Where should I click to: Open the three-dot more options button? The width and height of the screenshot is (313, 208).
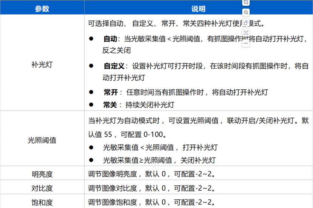click(246, 43)
